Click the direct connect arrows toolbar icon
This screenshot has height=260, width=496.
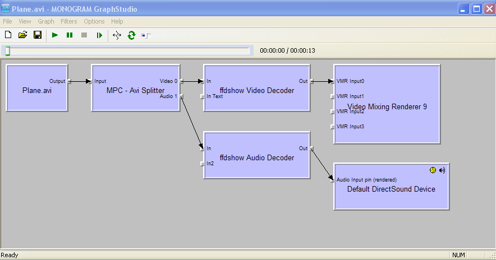tap(117, 35)
